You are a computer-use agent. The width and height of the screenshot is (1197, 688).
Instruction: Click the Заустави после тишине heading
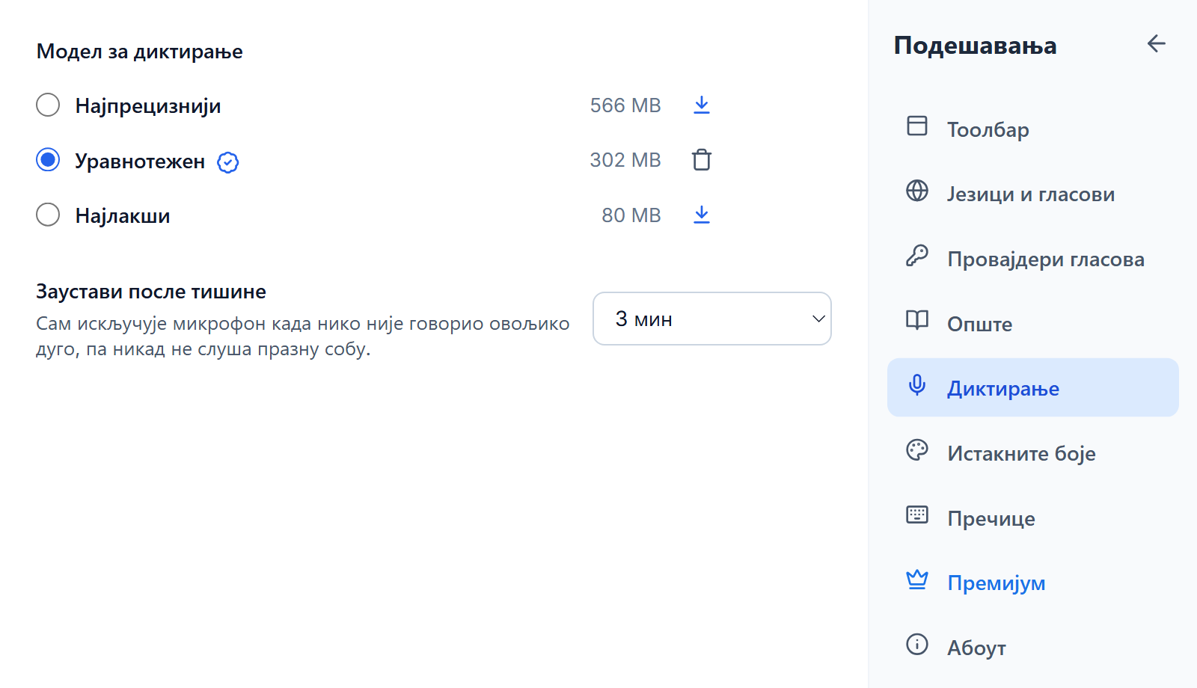tap(151, 292)
